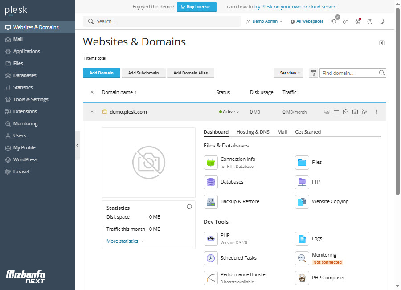Image resolution: width=401 pixels, height=290 pixels.
Task: Refresh statistics with the reload icon
Action: tap(189, 207)
